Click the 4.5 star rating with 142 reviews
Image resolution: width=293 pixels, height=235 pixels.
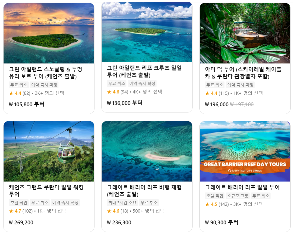click(x=217, y=204)
